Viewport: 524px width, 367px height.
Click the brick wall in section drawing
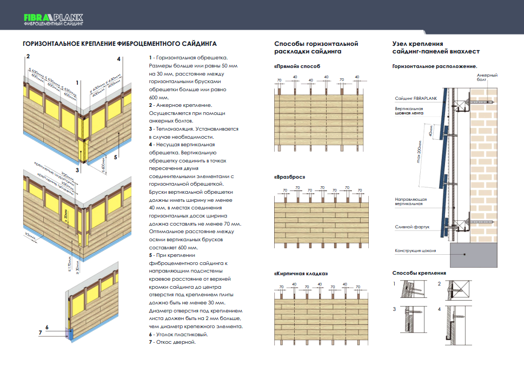[483, 165]
